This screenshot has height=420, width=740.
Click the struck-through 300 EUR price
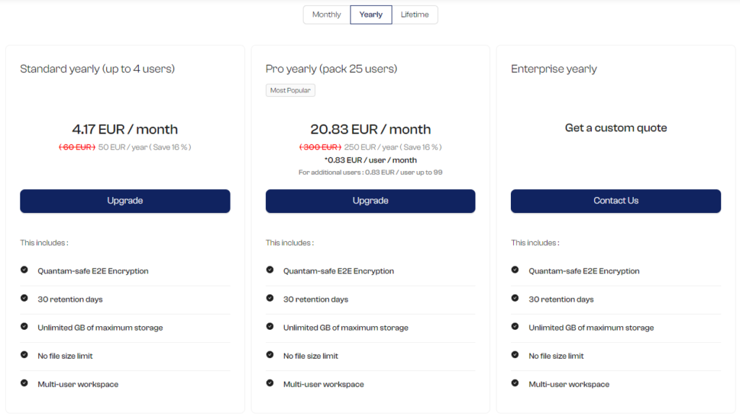[320, 147]
